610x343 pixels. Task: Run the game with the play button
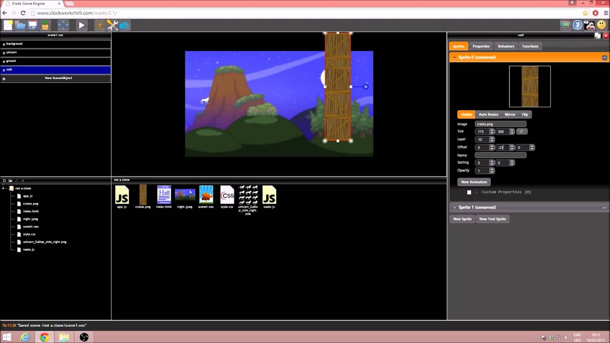[81, 25]
